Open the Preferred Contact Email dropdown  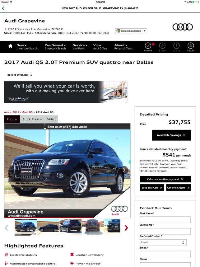163,242
